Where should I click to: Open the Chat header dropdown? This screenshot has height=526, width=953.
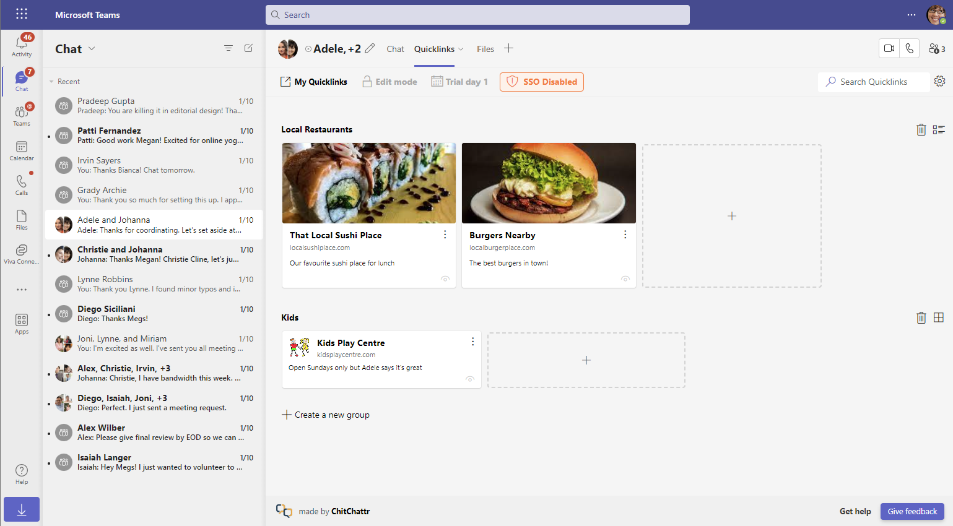(x=92, y=48)
